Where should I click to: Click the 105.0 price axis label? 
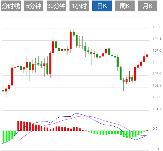click(157, 27)
